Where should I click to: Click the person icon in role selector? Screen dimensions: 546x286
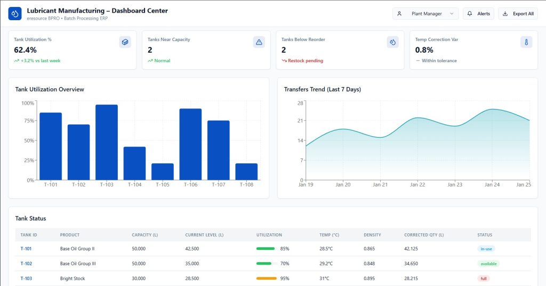[399, 14]
